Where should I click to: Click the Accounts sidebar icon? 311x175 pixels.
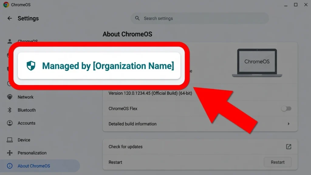point(9,123)
